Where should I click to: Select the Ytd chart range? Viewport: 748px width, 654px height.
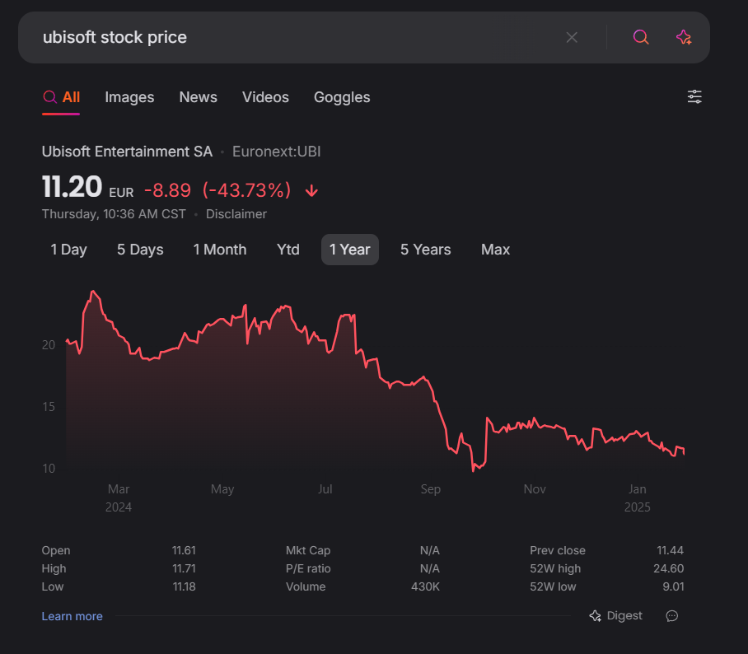click(288, 250)
